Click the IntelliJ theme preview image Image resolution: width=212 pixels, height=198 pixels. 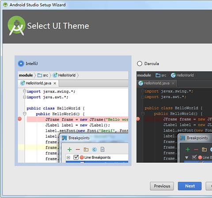73,117
